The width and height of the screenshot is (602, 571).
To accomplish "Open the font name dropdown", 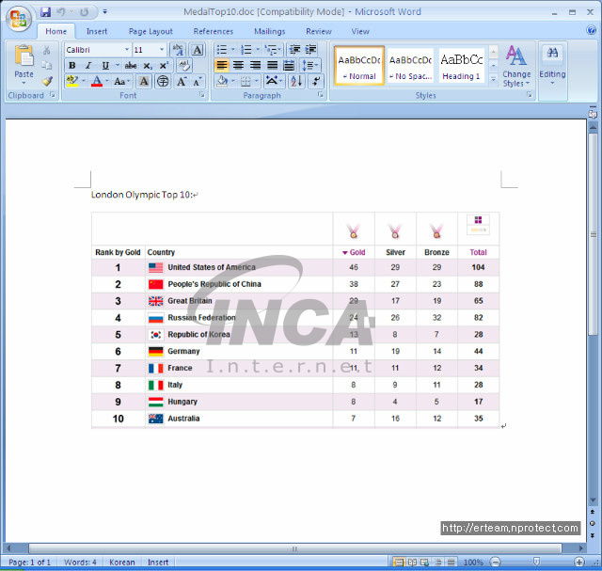I will tap(127, 50).
